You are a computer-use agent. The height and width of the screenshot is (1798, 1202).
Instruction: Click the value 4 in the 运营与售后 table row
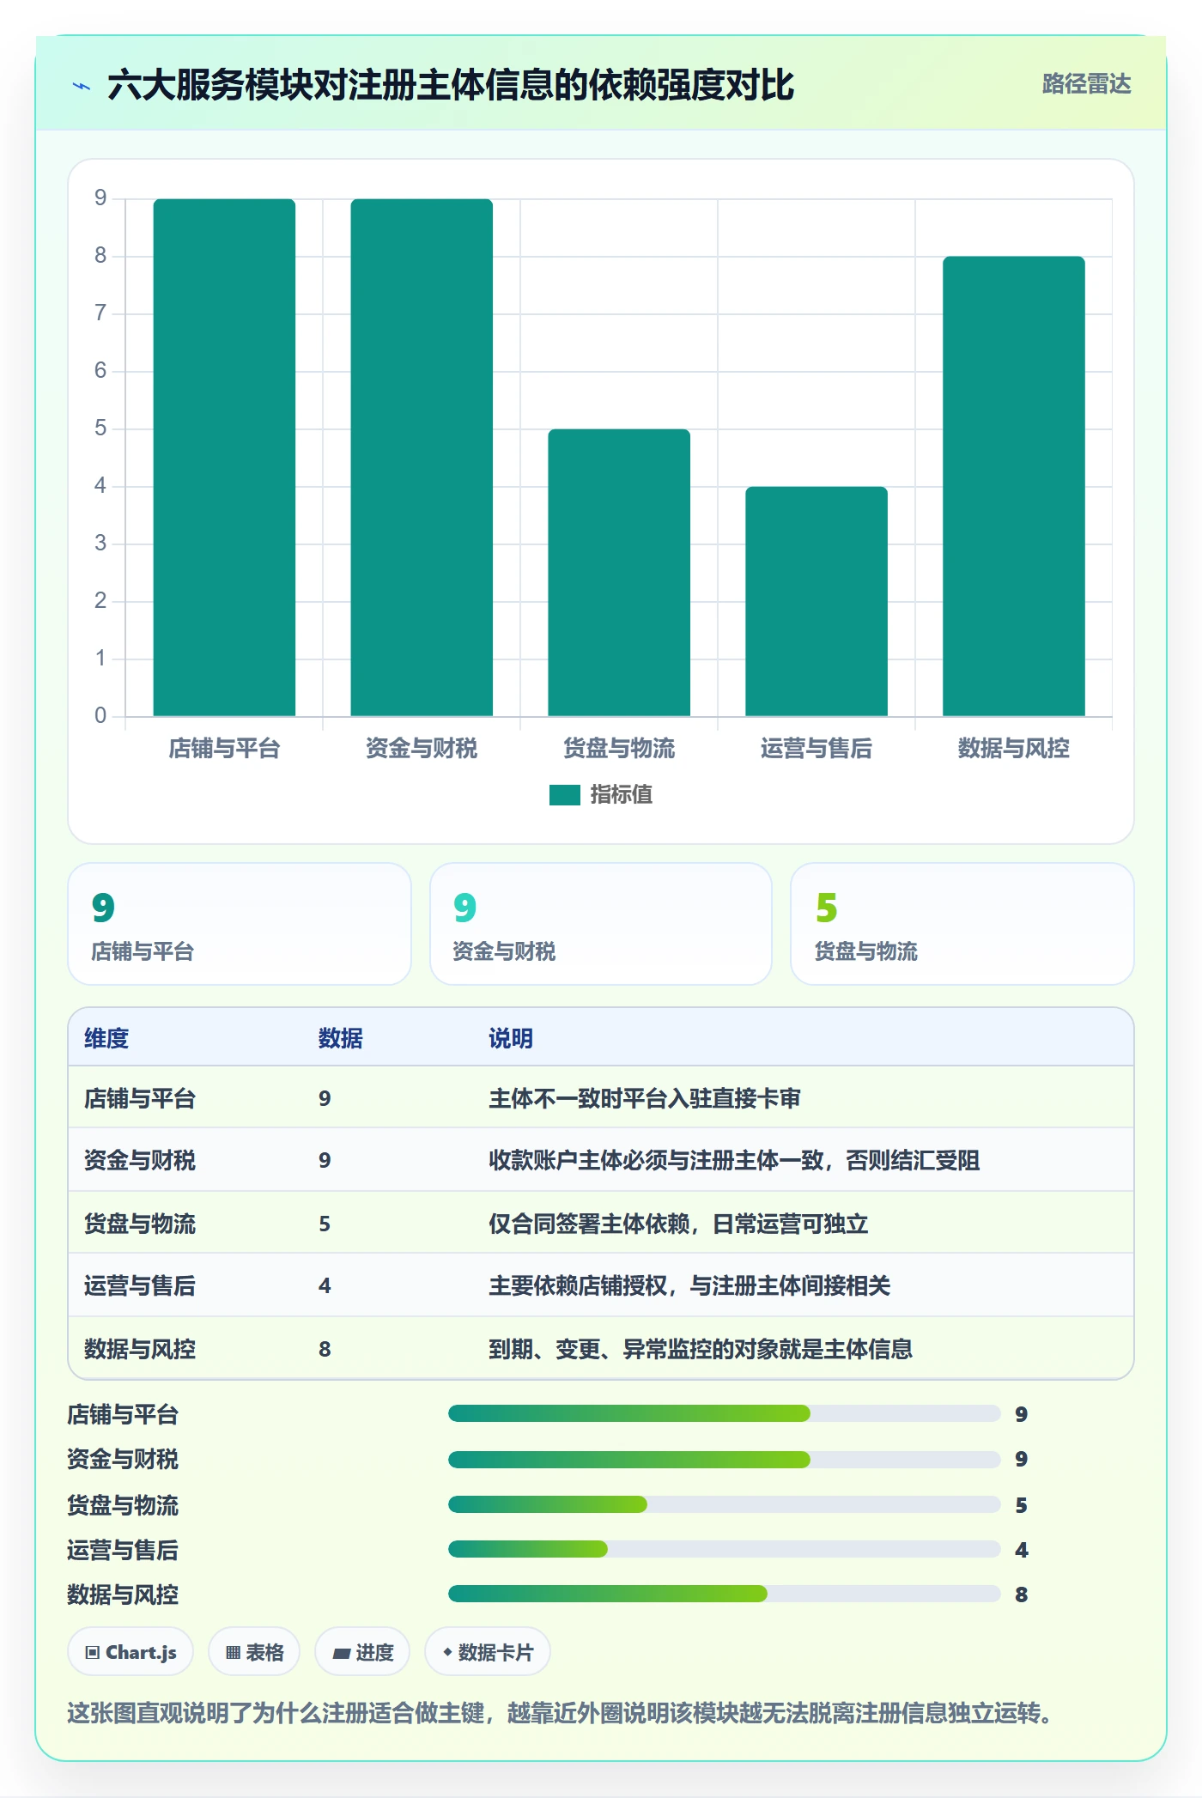click(x=325, y=1285)
